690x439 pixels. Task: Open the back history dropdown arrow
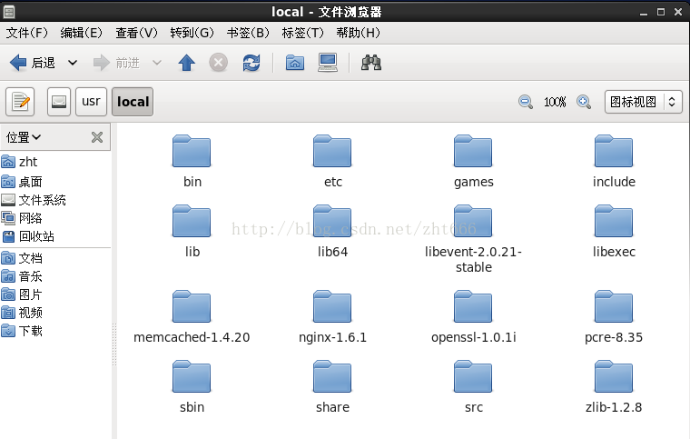73,63
